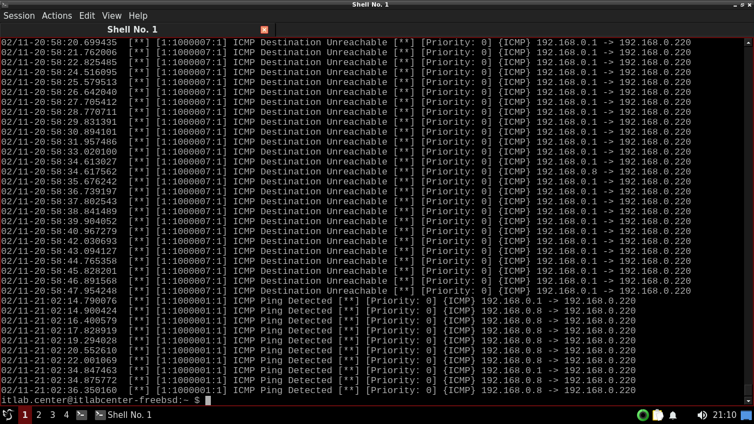Viewport: 754px width, 424px height.
Task: Launch terminal from the taskbar launcher icon
Action: (81, 415)
